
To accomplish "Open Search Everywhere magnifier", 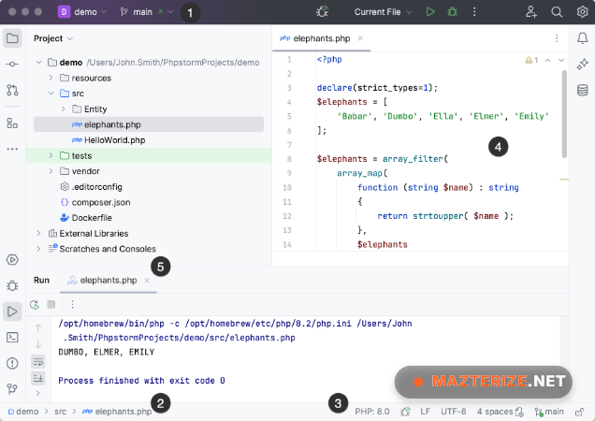I will [557, 12].
